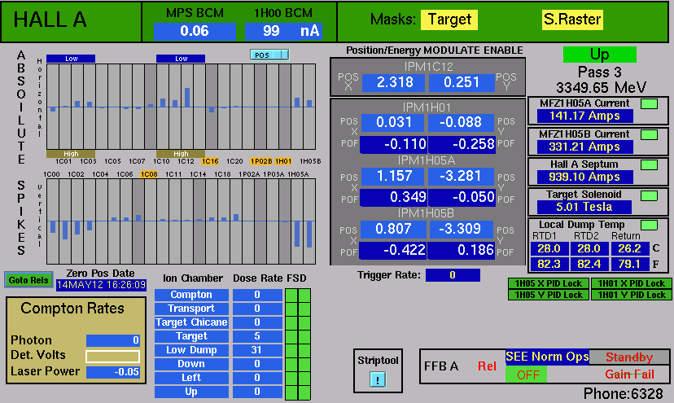Click the Standby status in FFB A
The height and width of the screenshot is (403, 674).
629,357
